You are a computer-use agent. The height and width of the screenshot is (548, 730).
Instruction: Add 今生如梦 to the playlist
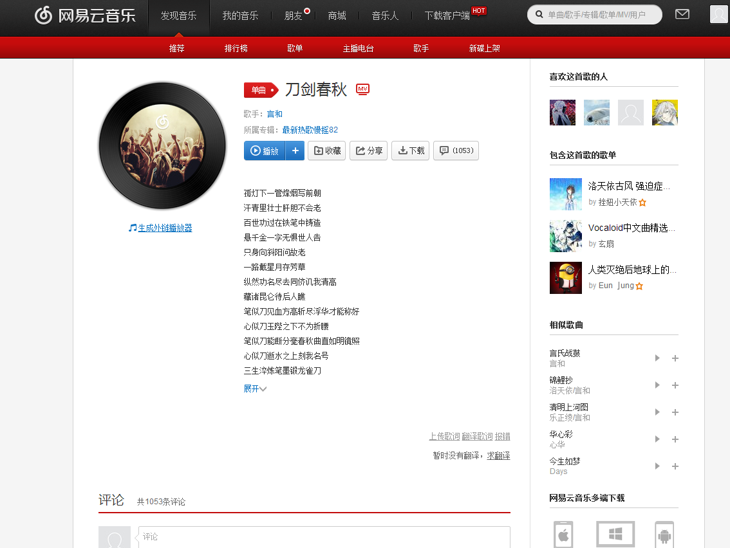[675, 466]
